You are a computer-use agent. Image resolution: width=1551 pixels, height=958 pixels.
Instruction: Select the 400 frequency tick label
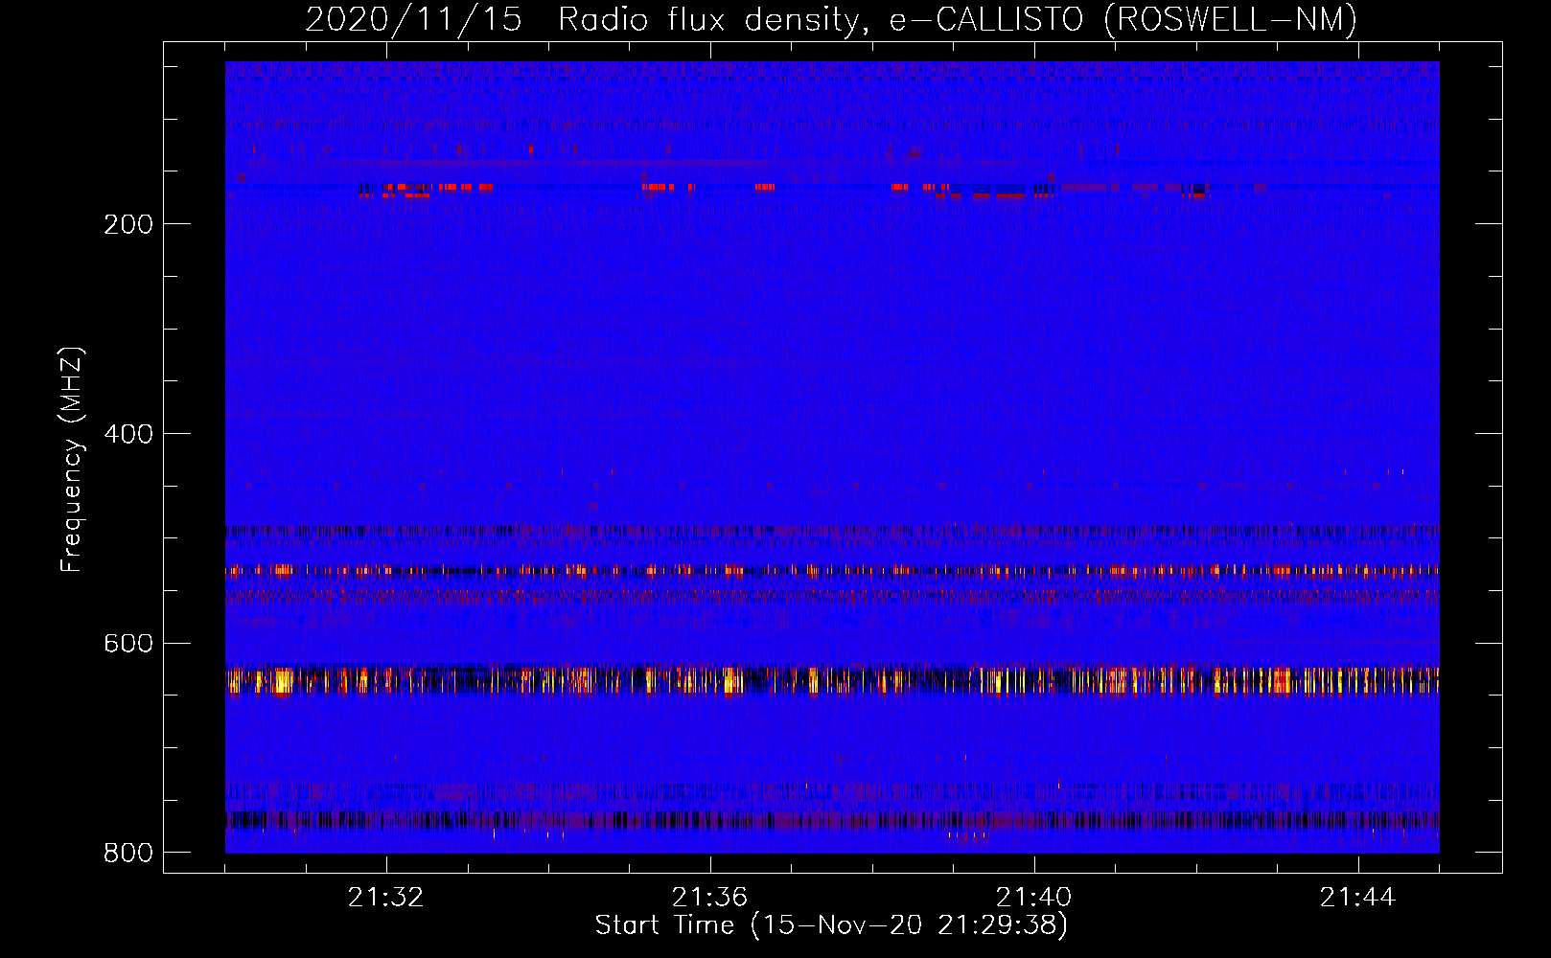click(x=128, y=434)
